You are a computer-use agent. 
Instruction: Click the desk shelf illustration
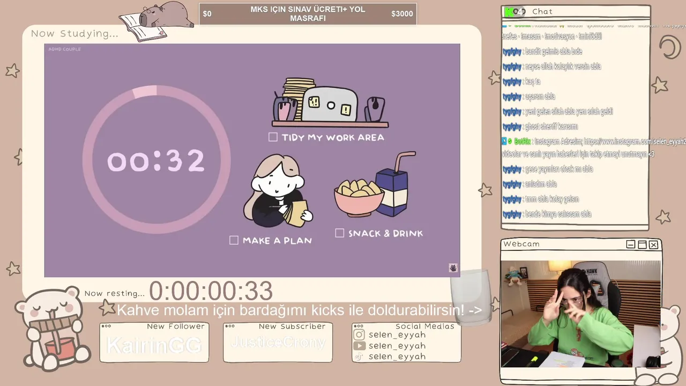[x=330, y=103]
